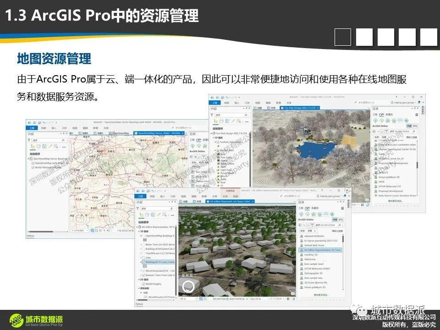Open the blue Project tab in trees window
This screenshot has width=440, height=330.
[141, 196]
